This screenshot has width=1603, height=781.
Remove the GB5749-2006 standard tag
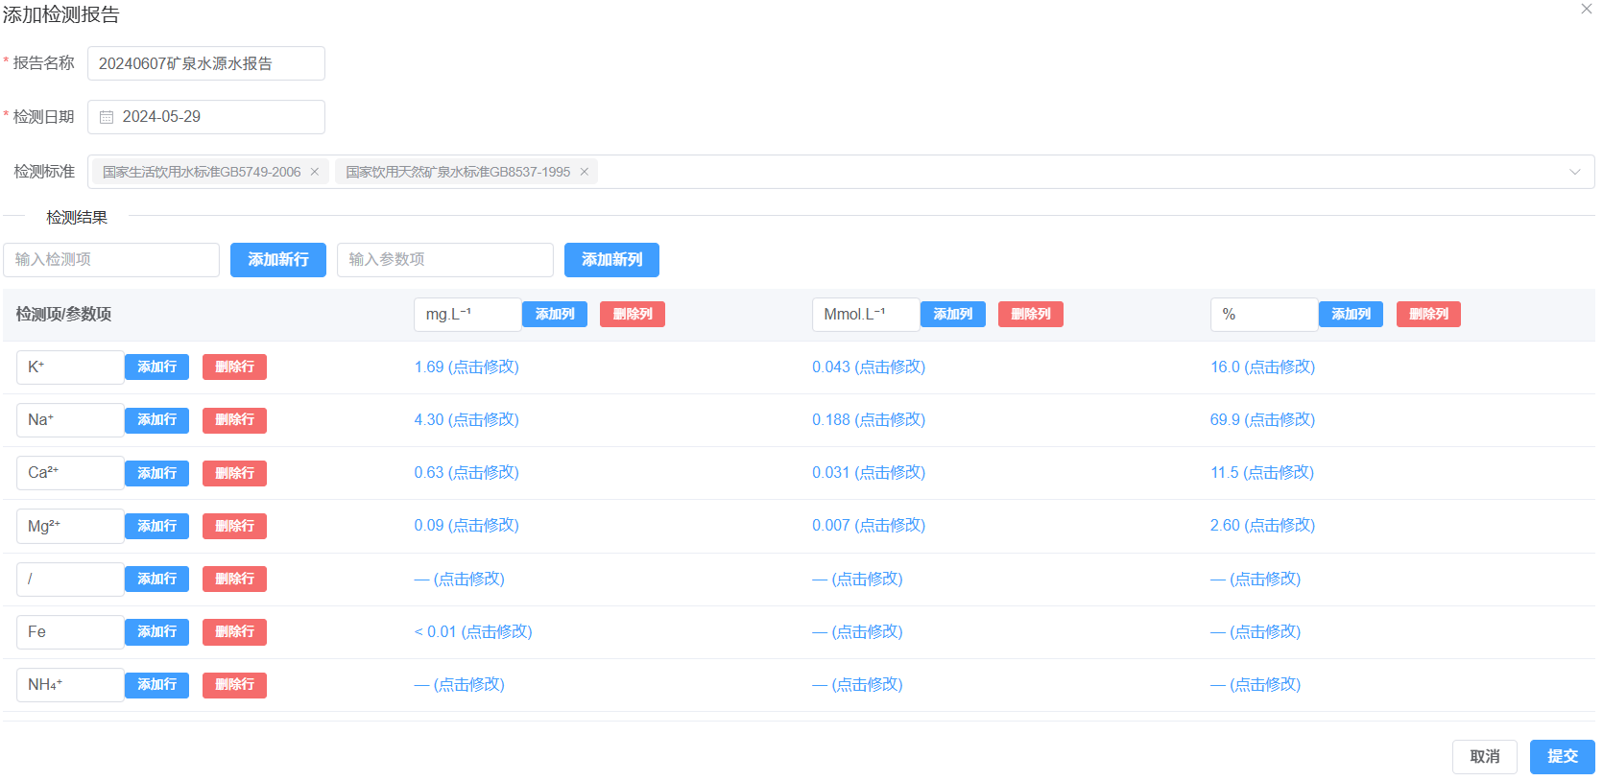tap(314, 172)
